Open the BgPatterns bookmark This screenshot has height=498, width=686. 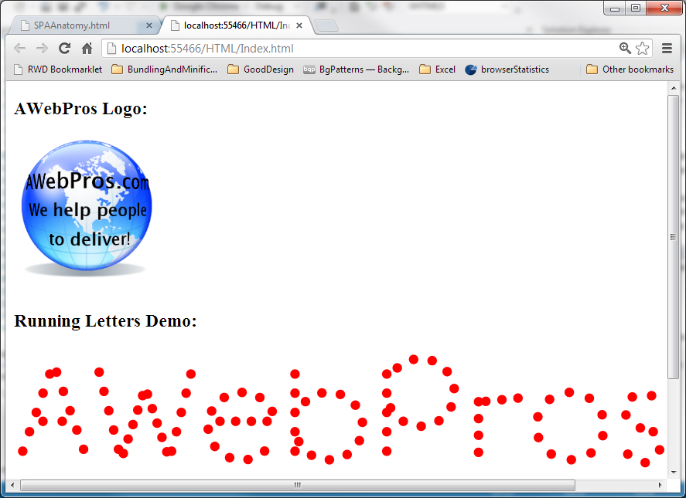(357, 69)
